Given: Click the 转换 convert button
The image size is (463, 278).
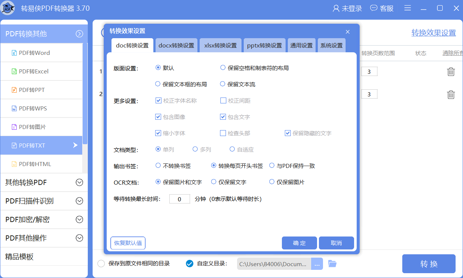Looking at the screenshot, I should pyautogui.click(x=429, y=264).
